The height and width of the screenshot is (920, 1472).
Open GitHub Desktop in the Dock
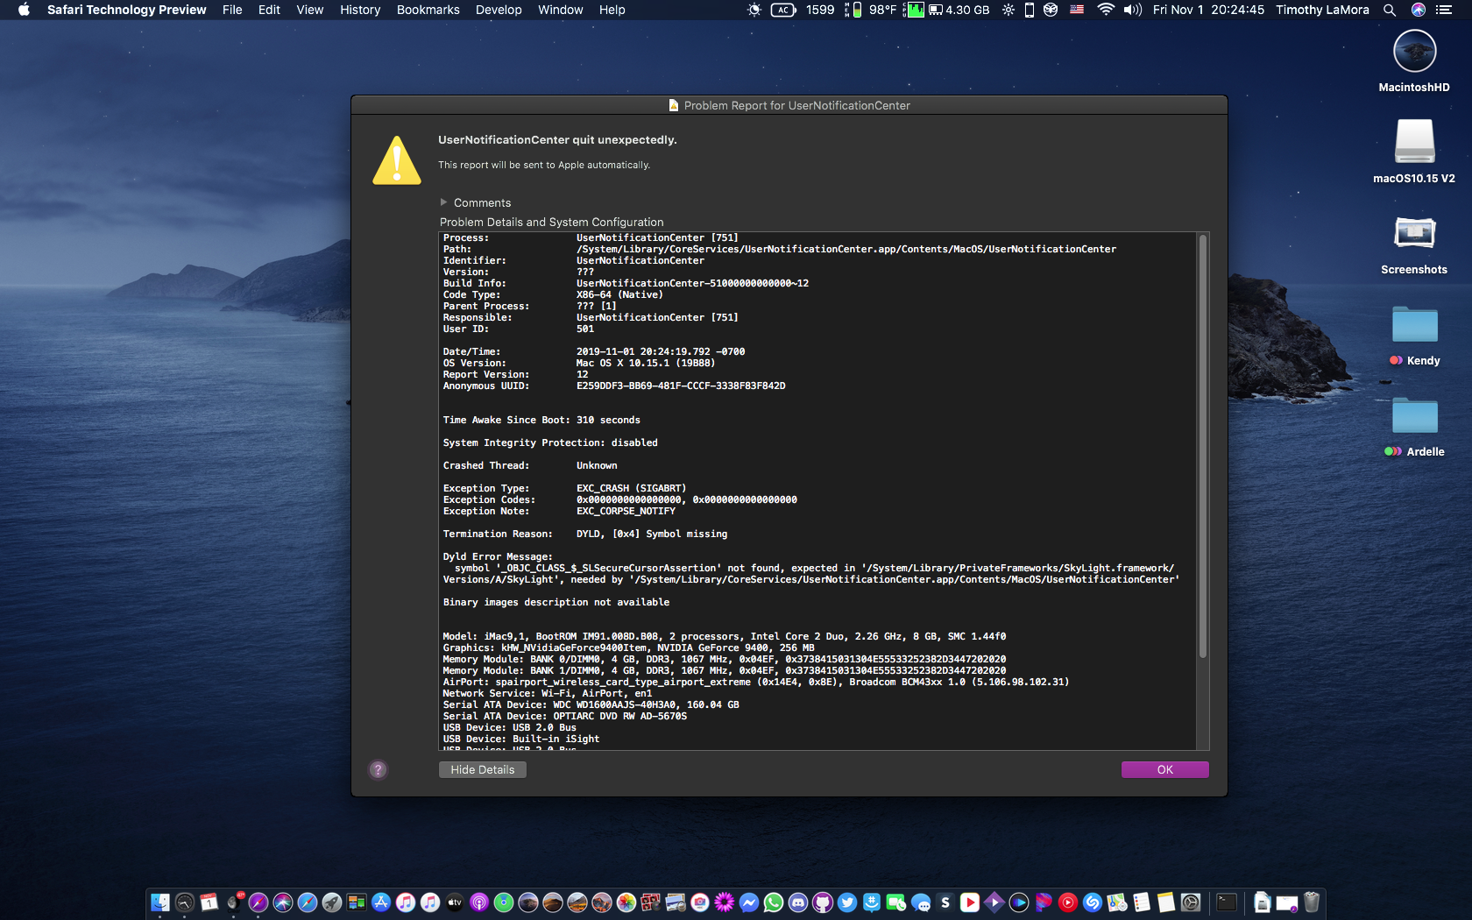[x=822, y=902]
